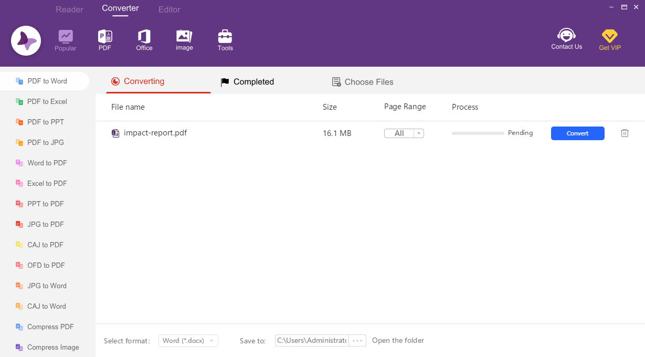Click the app logo bird icon
645x357 pixels.
(26, 40)
